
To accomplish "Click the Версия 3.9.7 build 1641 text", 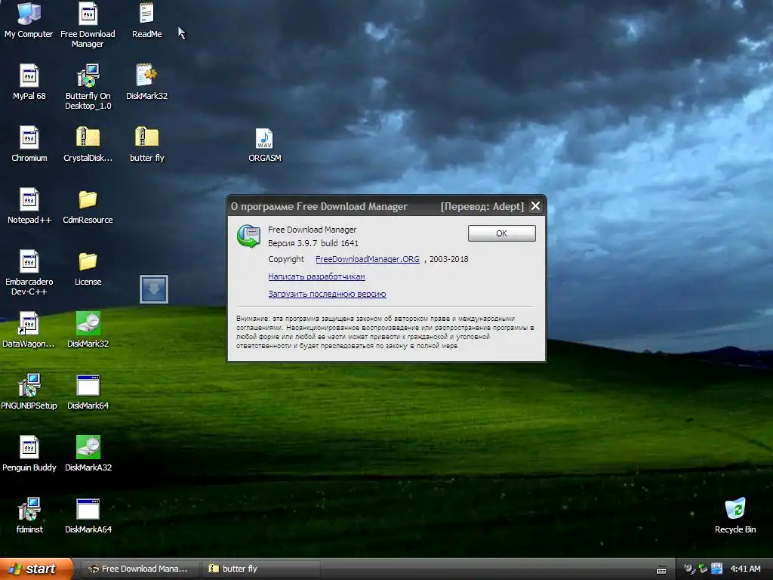I will (313, 243).
